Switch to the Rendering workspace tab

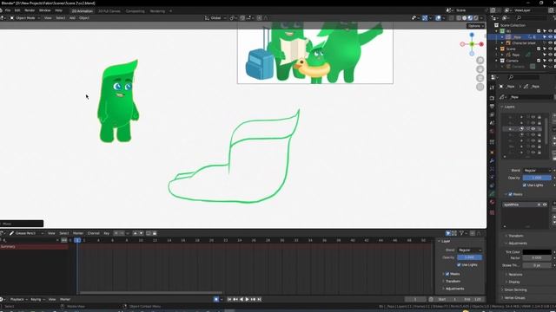pyautogui.click(x=157, y=11)
